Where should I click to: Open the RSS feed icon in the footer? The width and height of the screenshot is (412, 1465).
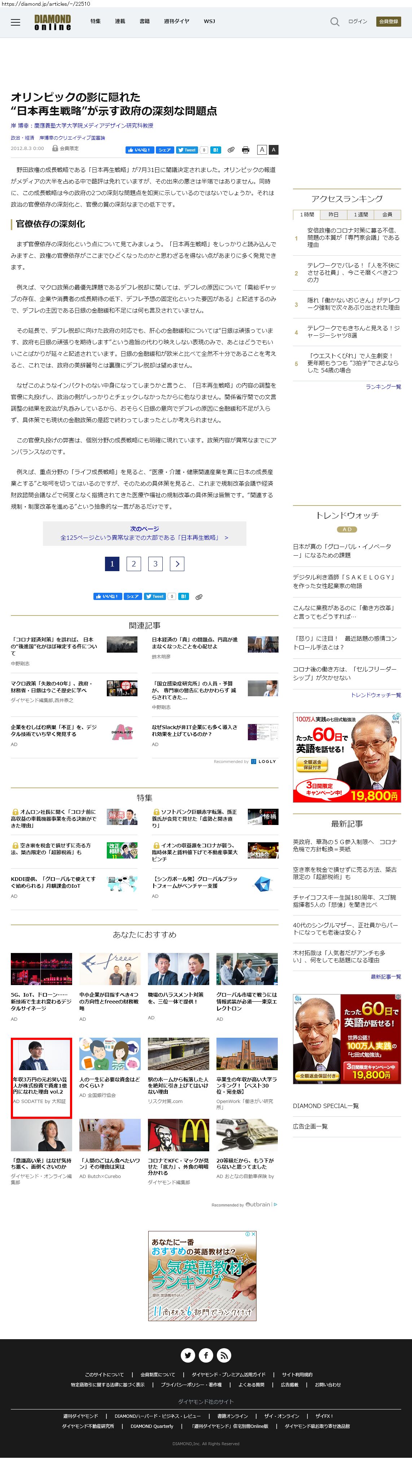point(224,1355)
